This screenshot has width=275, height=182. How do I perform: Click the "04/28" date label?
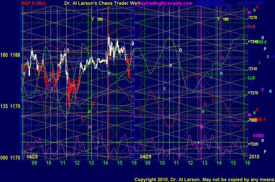click(x=32, y=157)
